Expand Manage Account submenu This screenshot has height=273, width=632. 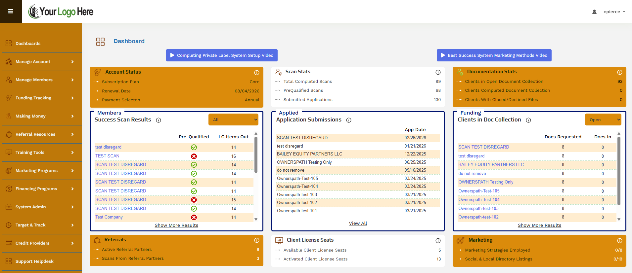tap(42, 62)
